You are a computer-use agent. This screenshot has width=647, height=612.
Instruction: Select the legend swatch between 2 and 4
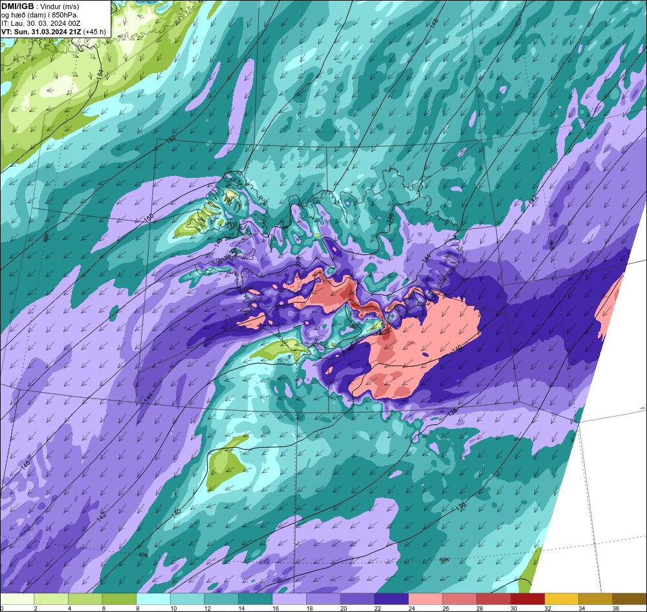pos(51,599)
